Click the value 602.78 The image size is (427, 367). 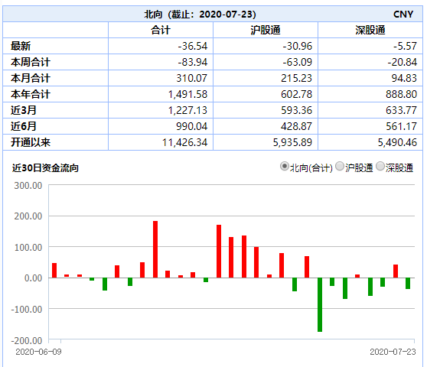pyautogui.click(x=297, y=94)
